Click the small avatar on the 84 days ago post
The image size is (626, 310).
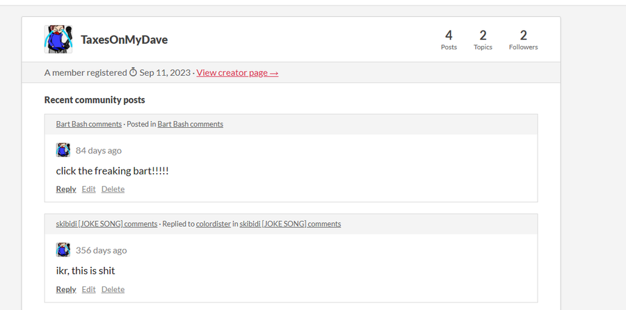63,150
